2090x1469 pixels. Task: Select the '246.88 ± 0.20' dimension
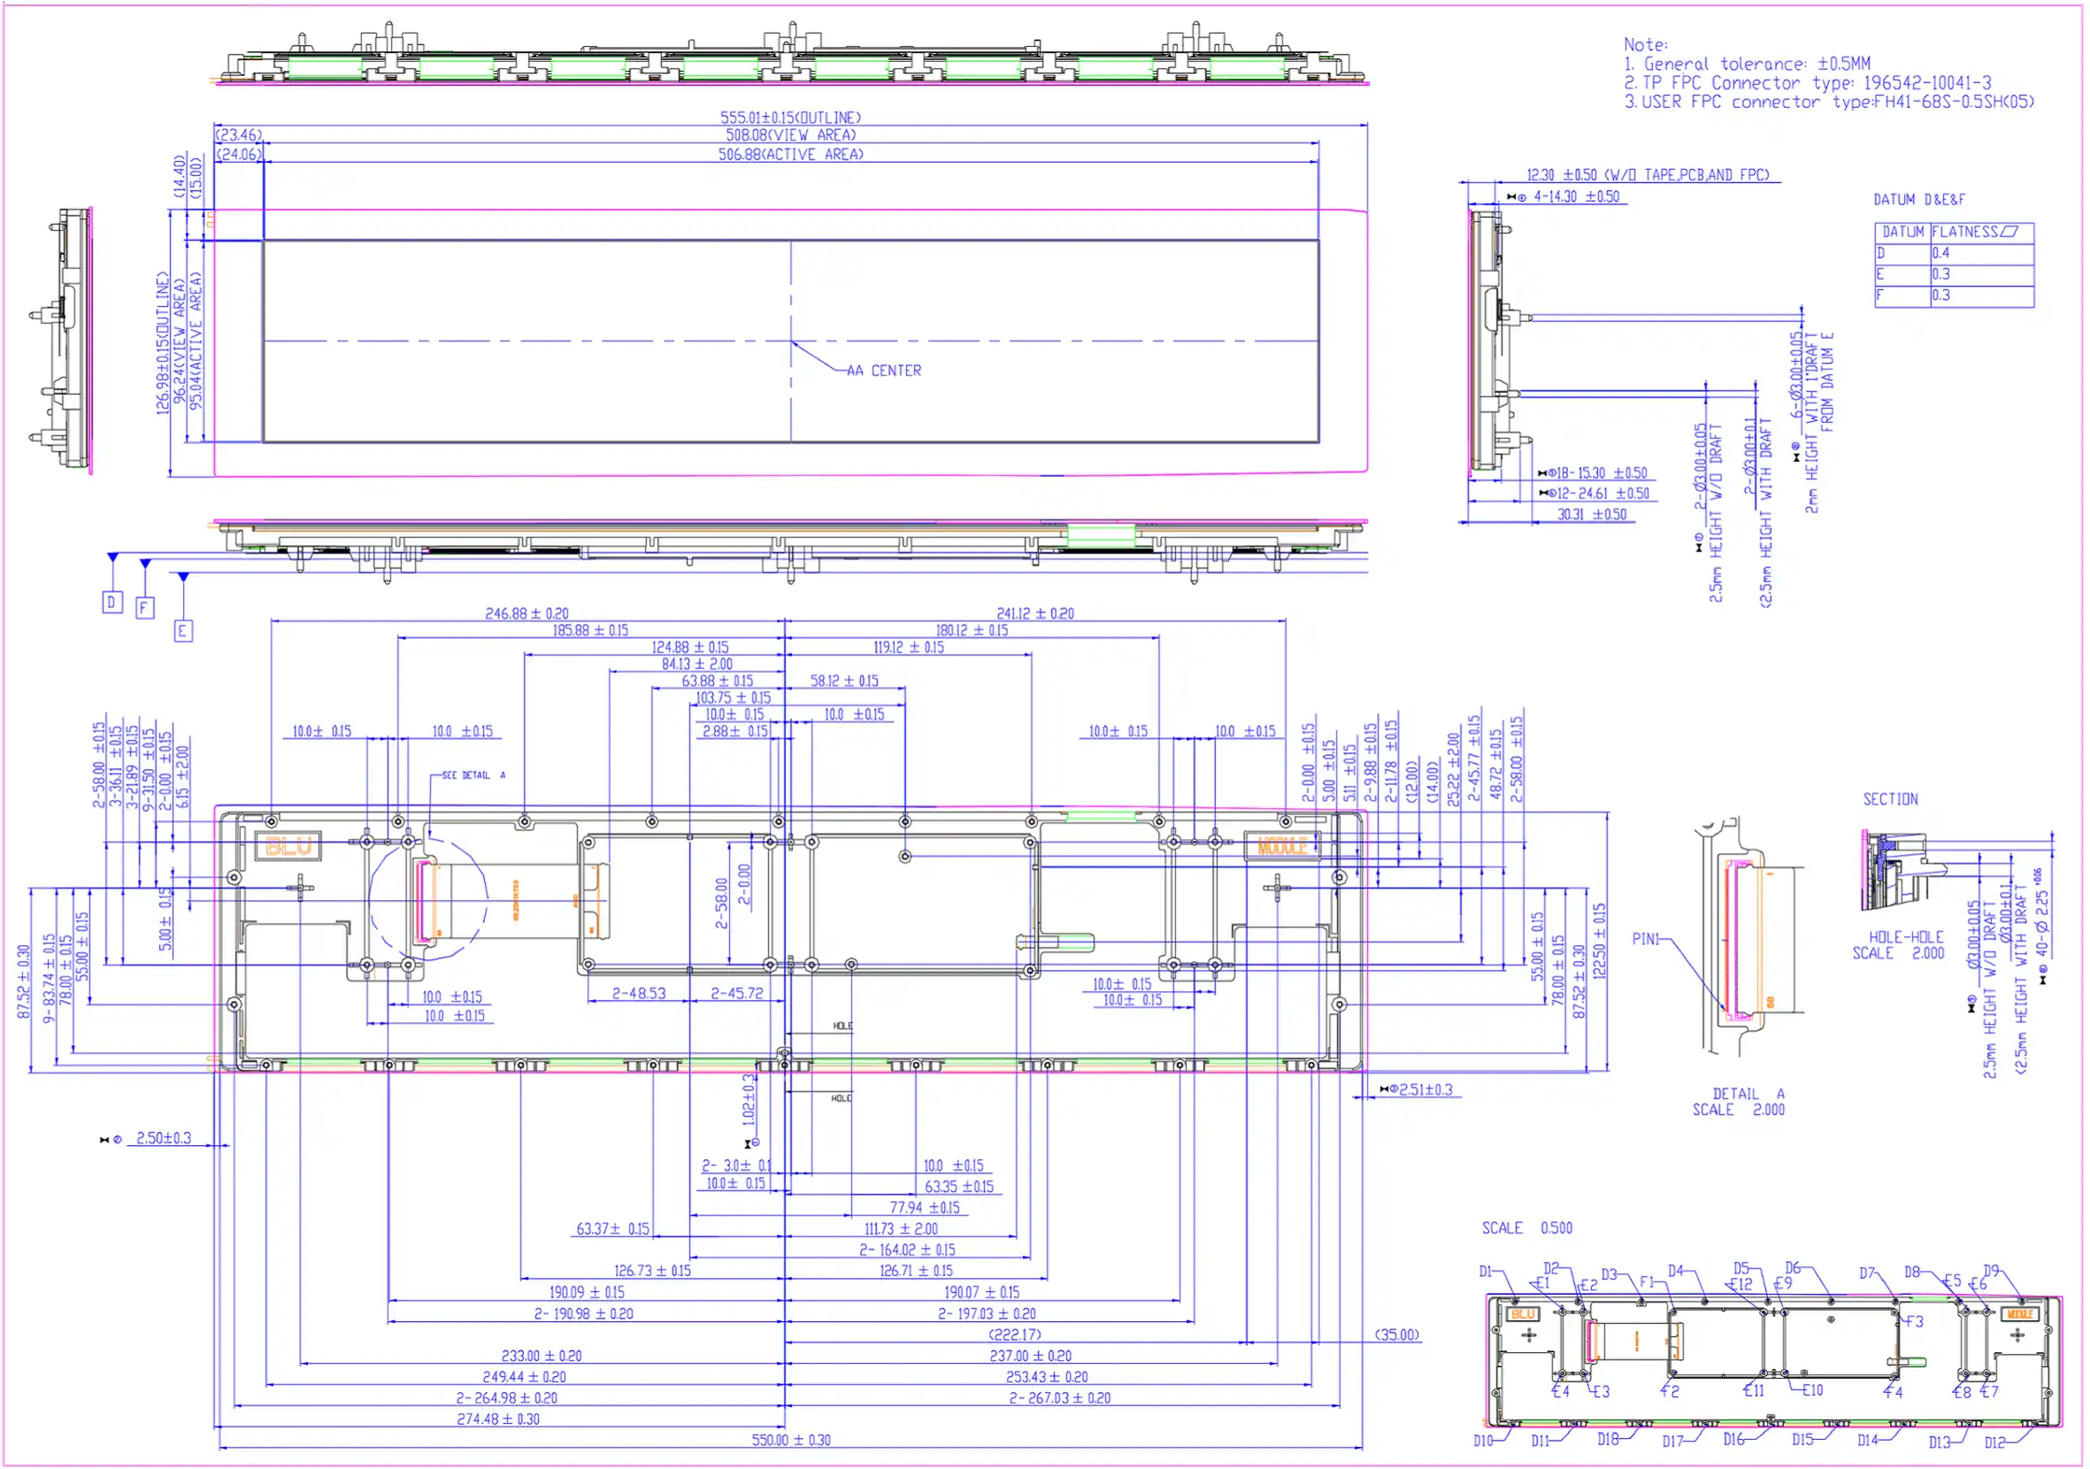coord(527,614)
